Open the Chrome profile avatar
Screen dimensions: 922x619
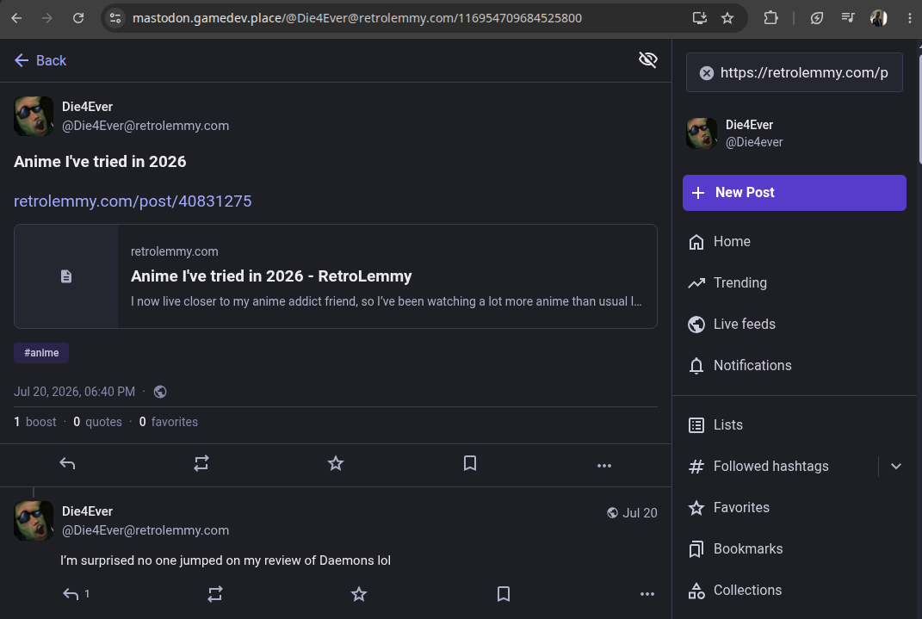878,18
